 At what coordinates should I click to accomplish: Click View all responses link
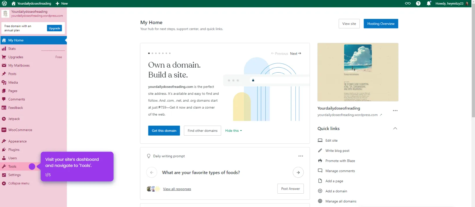[x=177, y=189]
